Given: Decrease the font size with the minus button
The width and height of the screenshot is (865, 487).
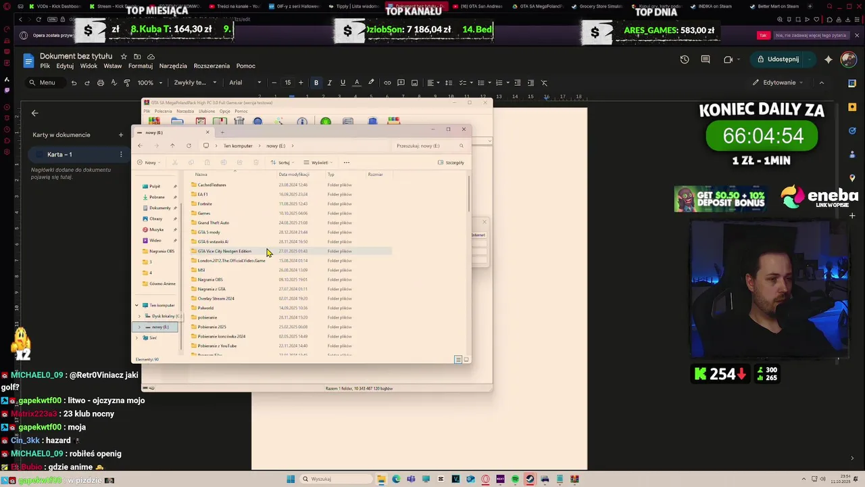Looking at the screenshot, I should 274,83.
